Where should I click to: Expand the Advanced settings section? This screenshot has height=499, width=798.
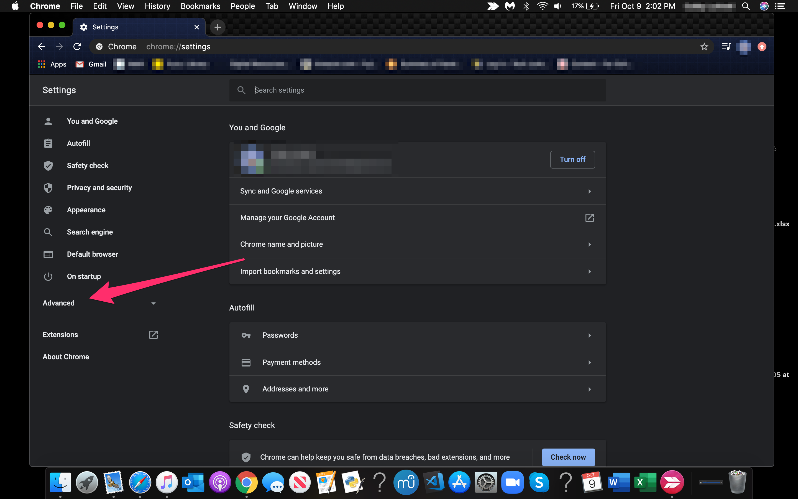point(58,303)
